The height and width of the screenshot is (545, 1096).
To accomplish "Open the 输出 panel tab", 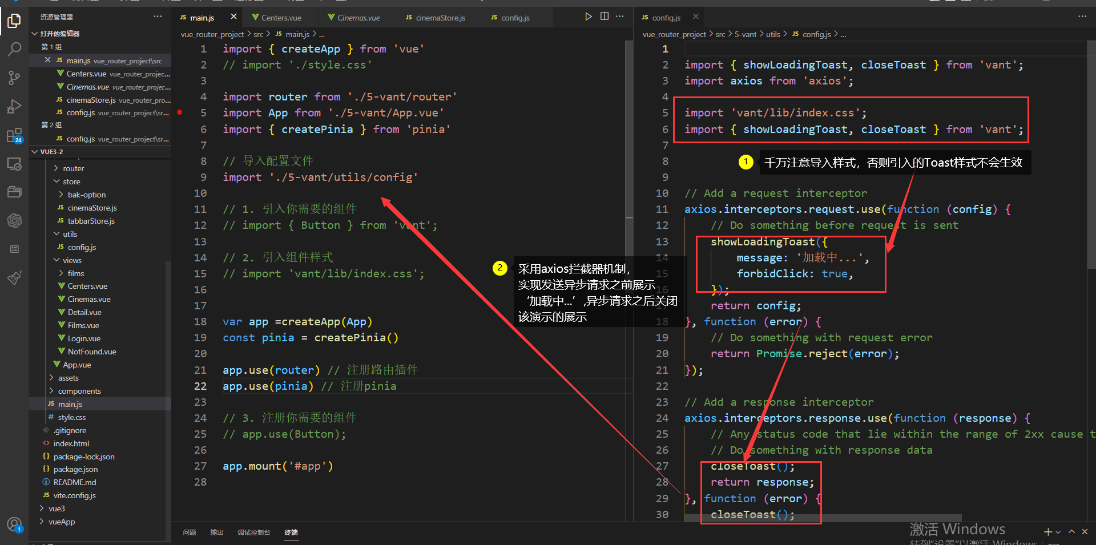I will click(217, 532).
